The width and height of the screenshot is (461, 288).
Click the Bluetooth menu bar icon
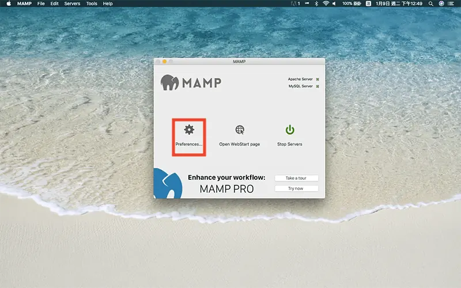point(316,3)
